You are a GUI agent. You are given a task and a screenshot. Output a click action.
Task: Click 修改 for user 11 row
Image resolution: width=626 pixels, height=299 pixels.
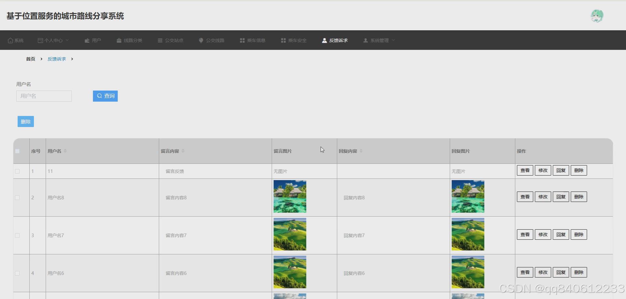pyautogui.click(x=543, y=170)
